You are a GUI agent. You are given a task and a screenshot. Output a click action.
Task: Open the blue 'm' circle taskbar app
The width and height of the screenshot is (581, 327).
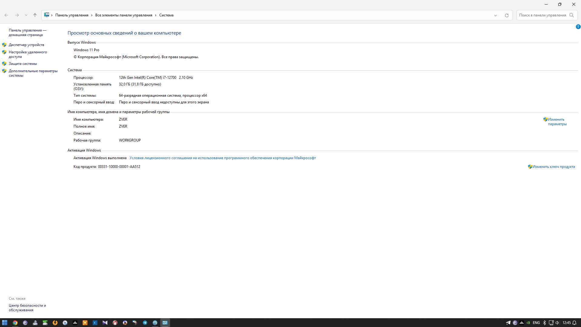coord(155,323)
